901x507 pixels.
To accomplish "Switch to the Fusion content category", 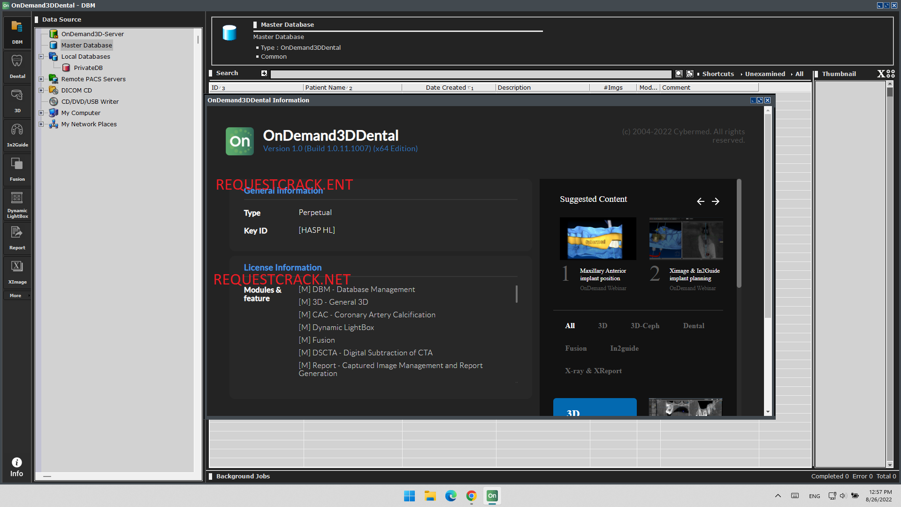I will tap(576, 348).
